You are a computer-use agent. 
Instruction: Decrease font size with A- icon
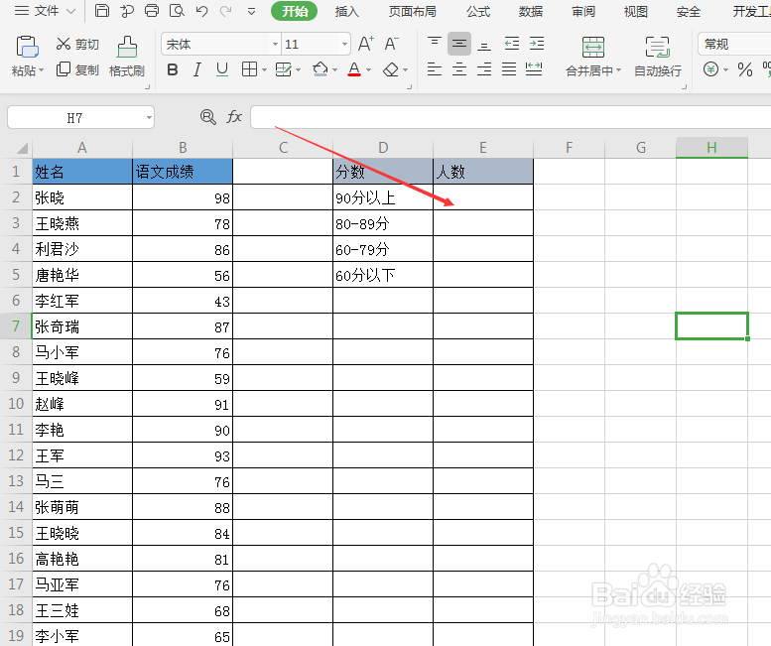click(391, 45)
